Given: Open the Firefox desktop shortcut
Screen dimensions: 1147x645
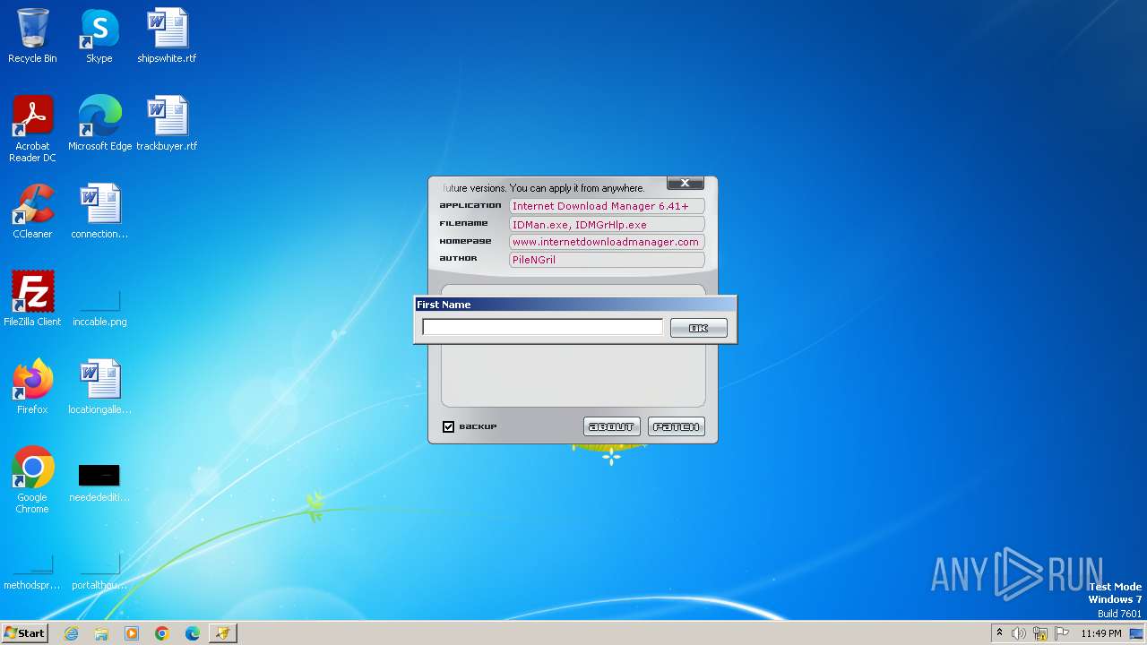Looking at the screenshot, I should pos(32,387).
